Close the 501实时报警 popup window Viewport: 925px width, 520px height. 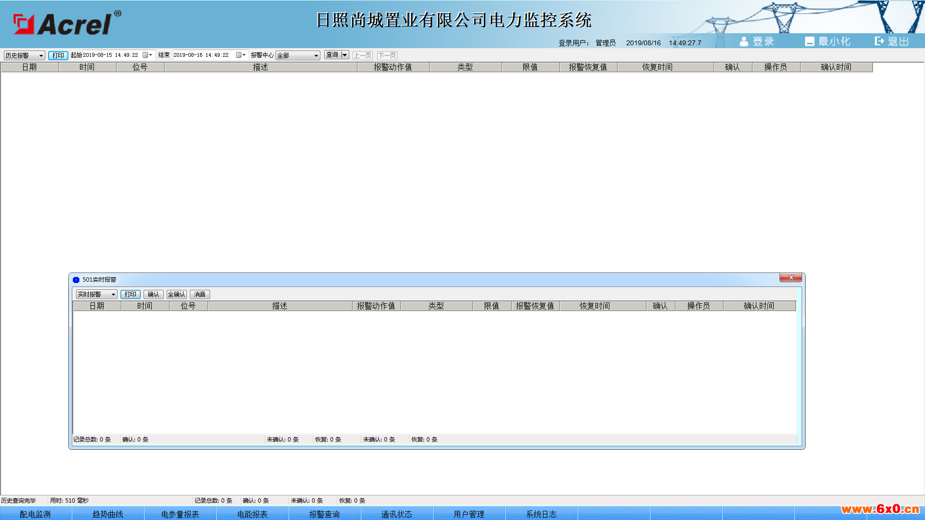(x=791, y=278)
